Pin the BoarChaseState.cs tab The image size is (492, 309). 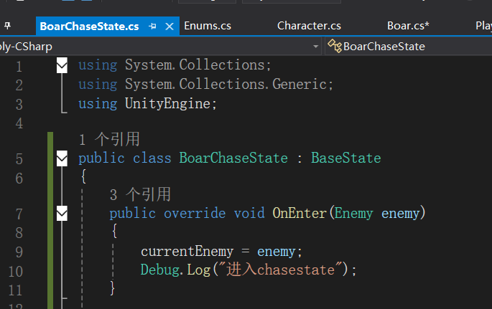point(153,26)
